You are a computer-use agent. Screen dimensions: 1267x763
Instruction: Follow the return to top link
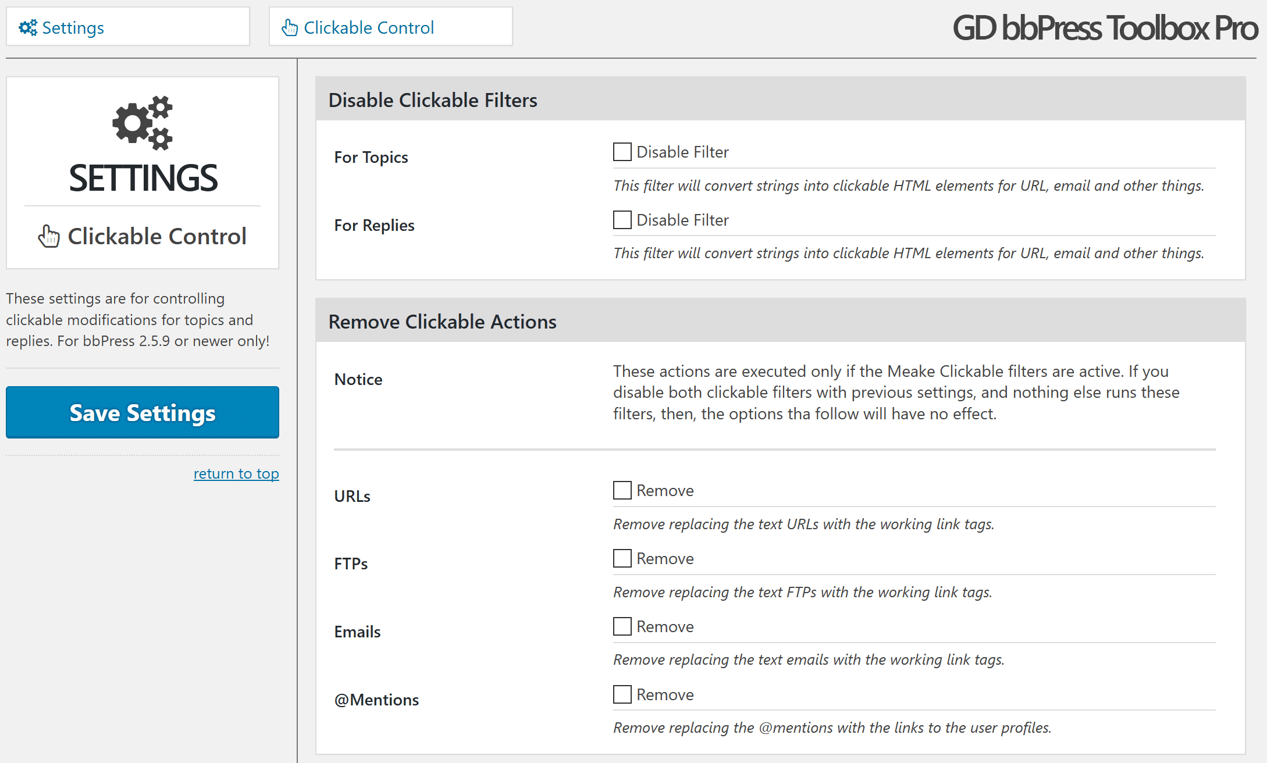pyautogui.click(x=236, y=473)
